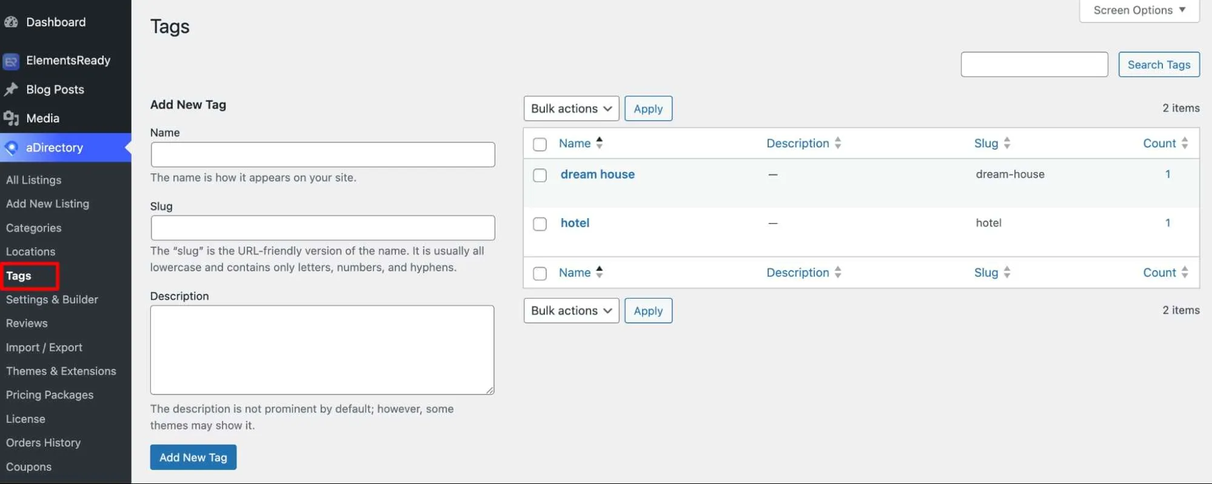Check the hotel tag checkbox
This screenshot has height=484, width=1212.
point(540,224)
